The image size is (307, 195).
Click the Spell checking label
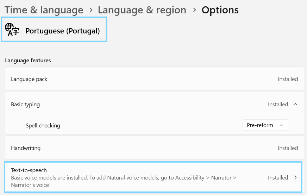pos(43,125)
